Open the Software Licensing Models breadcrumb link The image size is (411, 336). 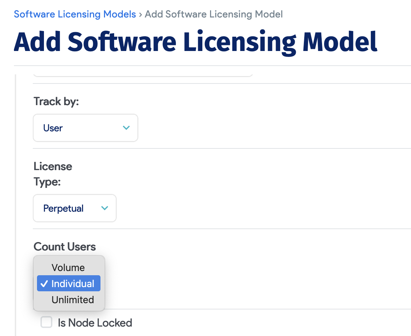pyautogui.click(x=75, y=14)
